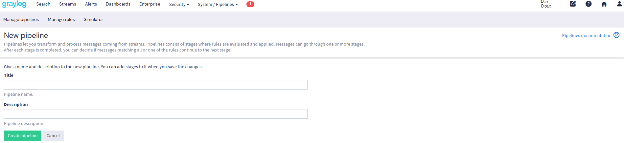Click the red notification badge

[x=250, y=4]
